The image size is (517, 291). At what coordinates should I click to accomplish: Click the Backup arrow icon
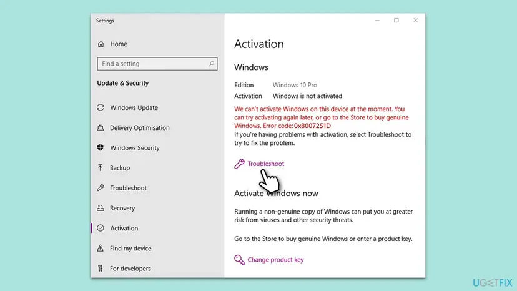[101, 167]
